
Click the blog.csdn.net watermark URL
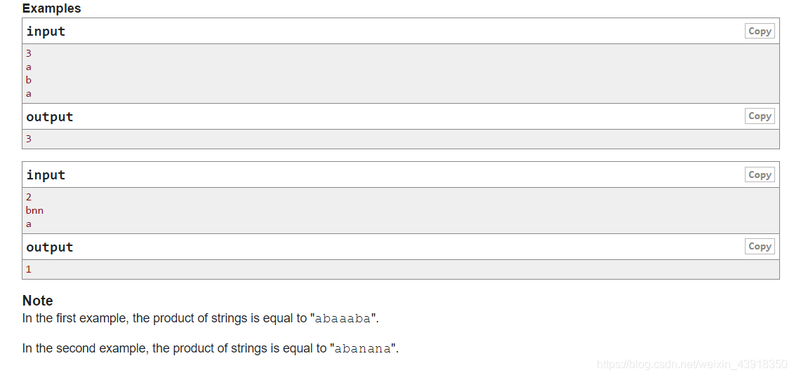[x=692, y=364]
